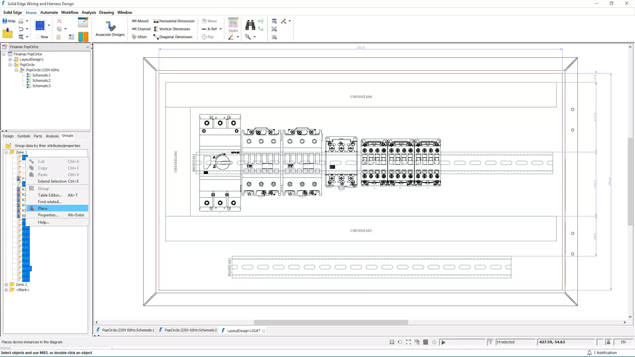Click the binoculars Find icon
635x357 pixels.
point(250,25)
